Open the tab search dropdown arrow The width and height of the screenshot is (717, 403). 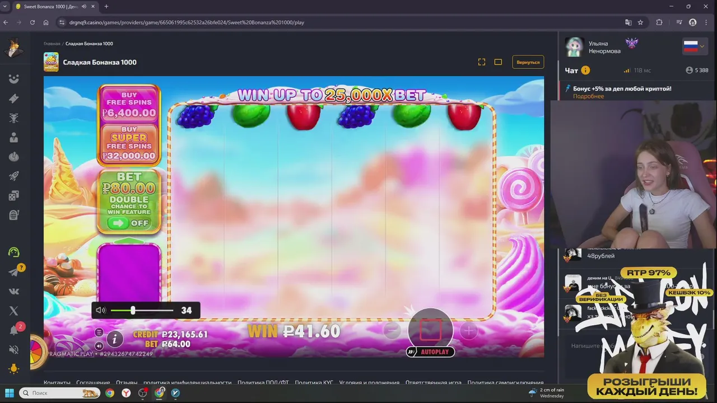pos(5,7)
